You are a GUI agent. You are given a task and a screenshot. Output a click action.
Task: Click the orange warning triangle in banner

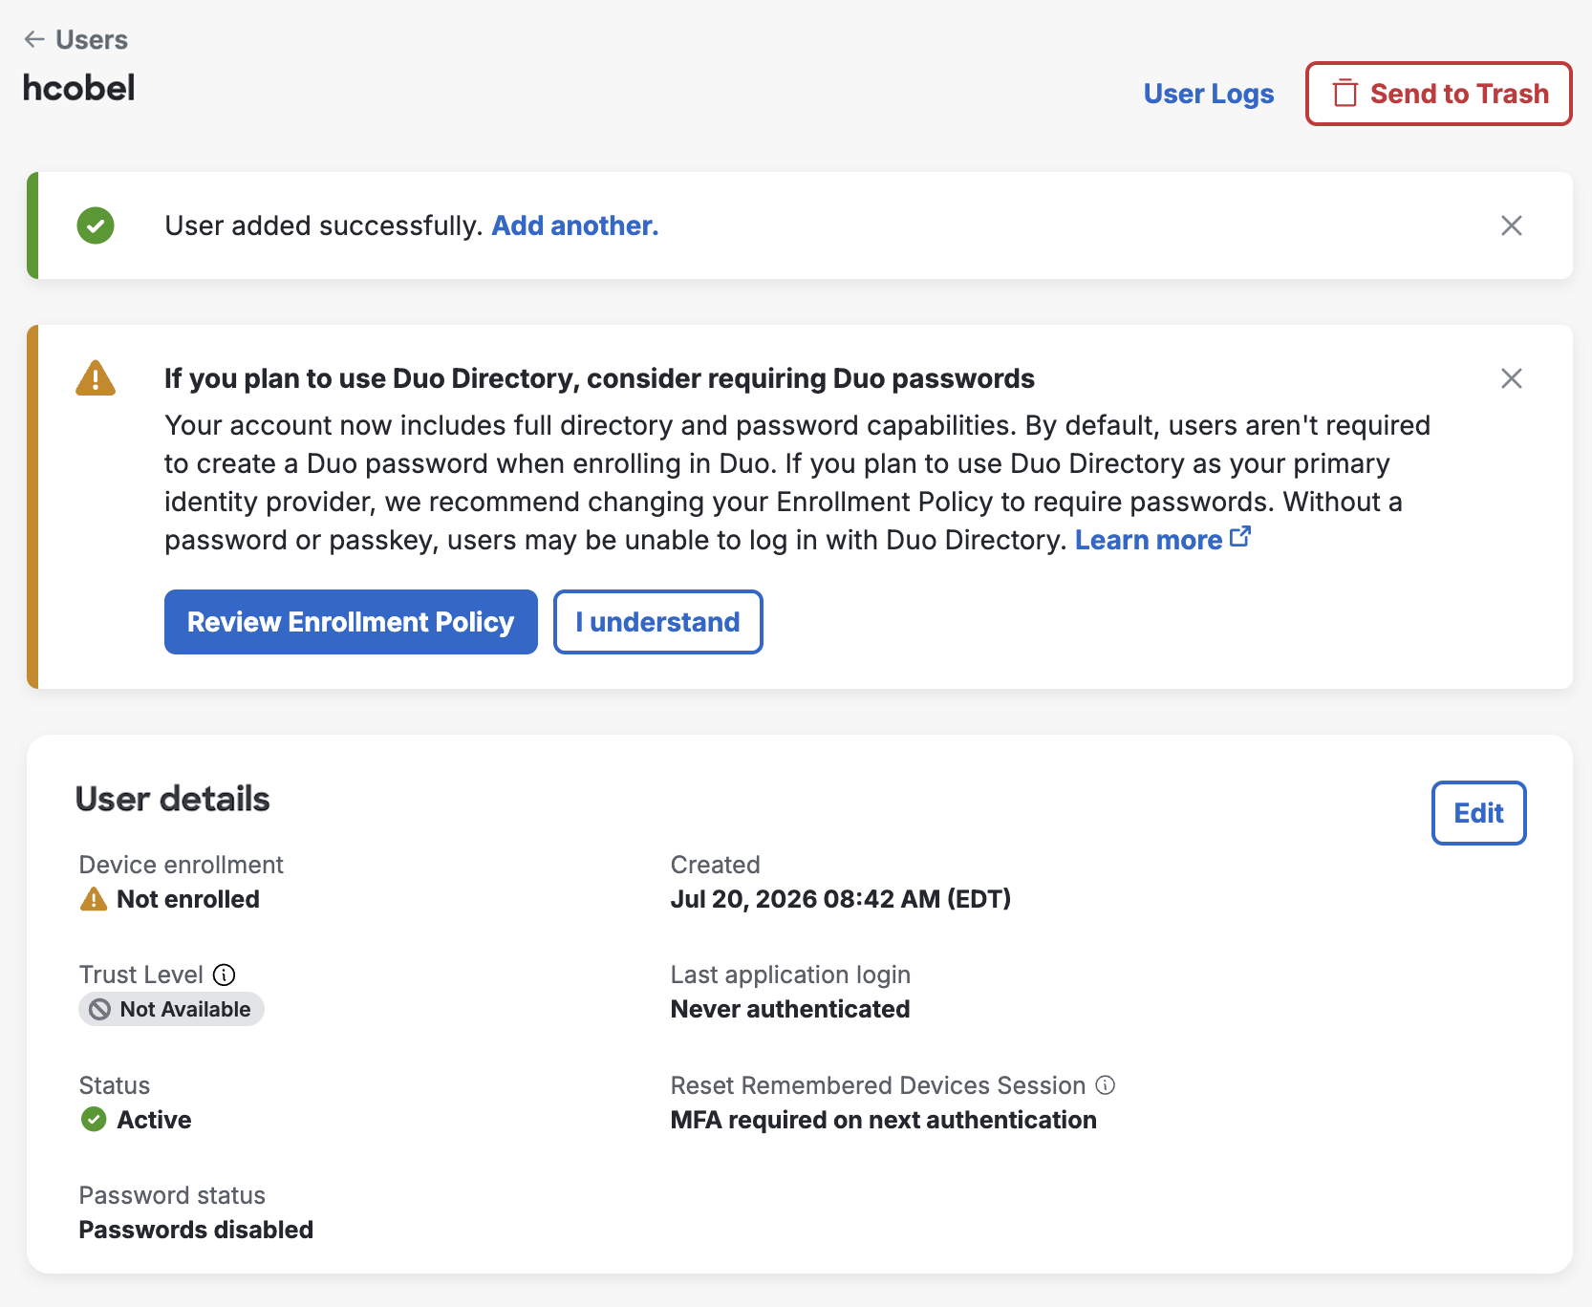(96, 378)
